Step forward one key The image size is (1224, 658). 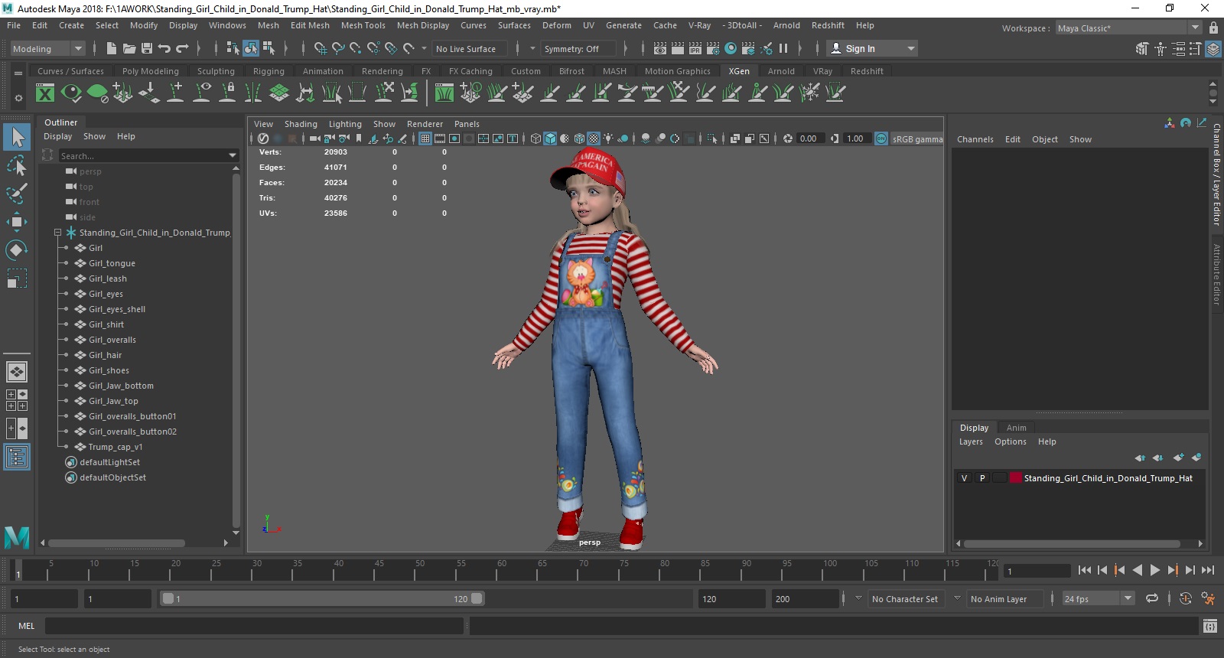(1173, 570)
